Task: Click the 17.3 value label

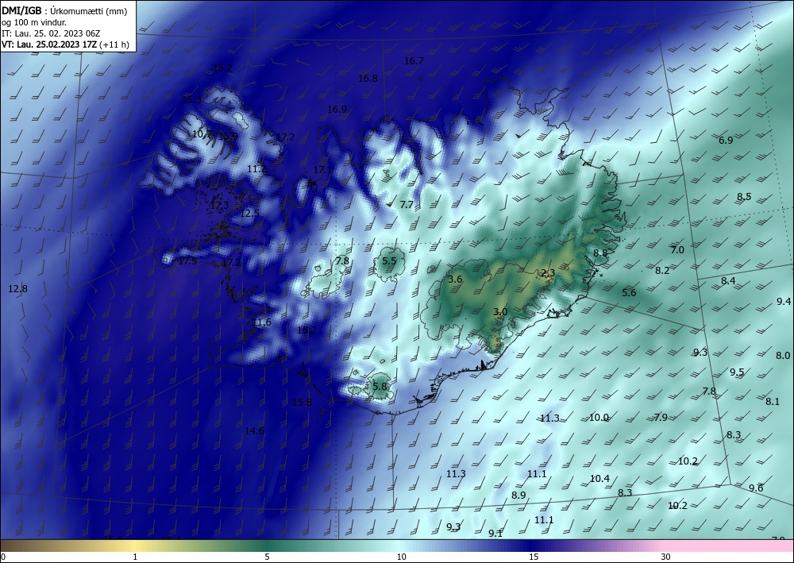Action: [219, 205]
